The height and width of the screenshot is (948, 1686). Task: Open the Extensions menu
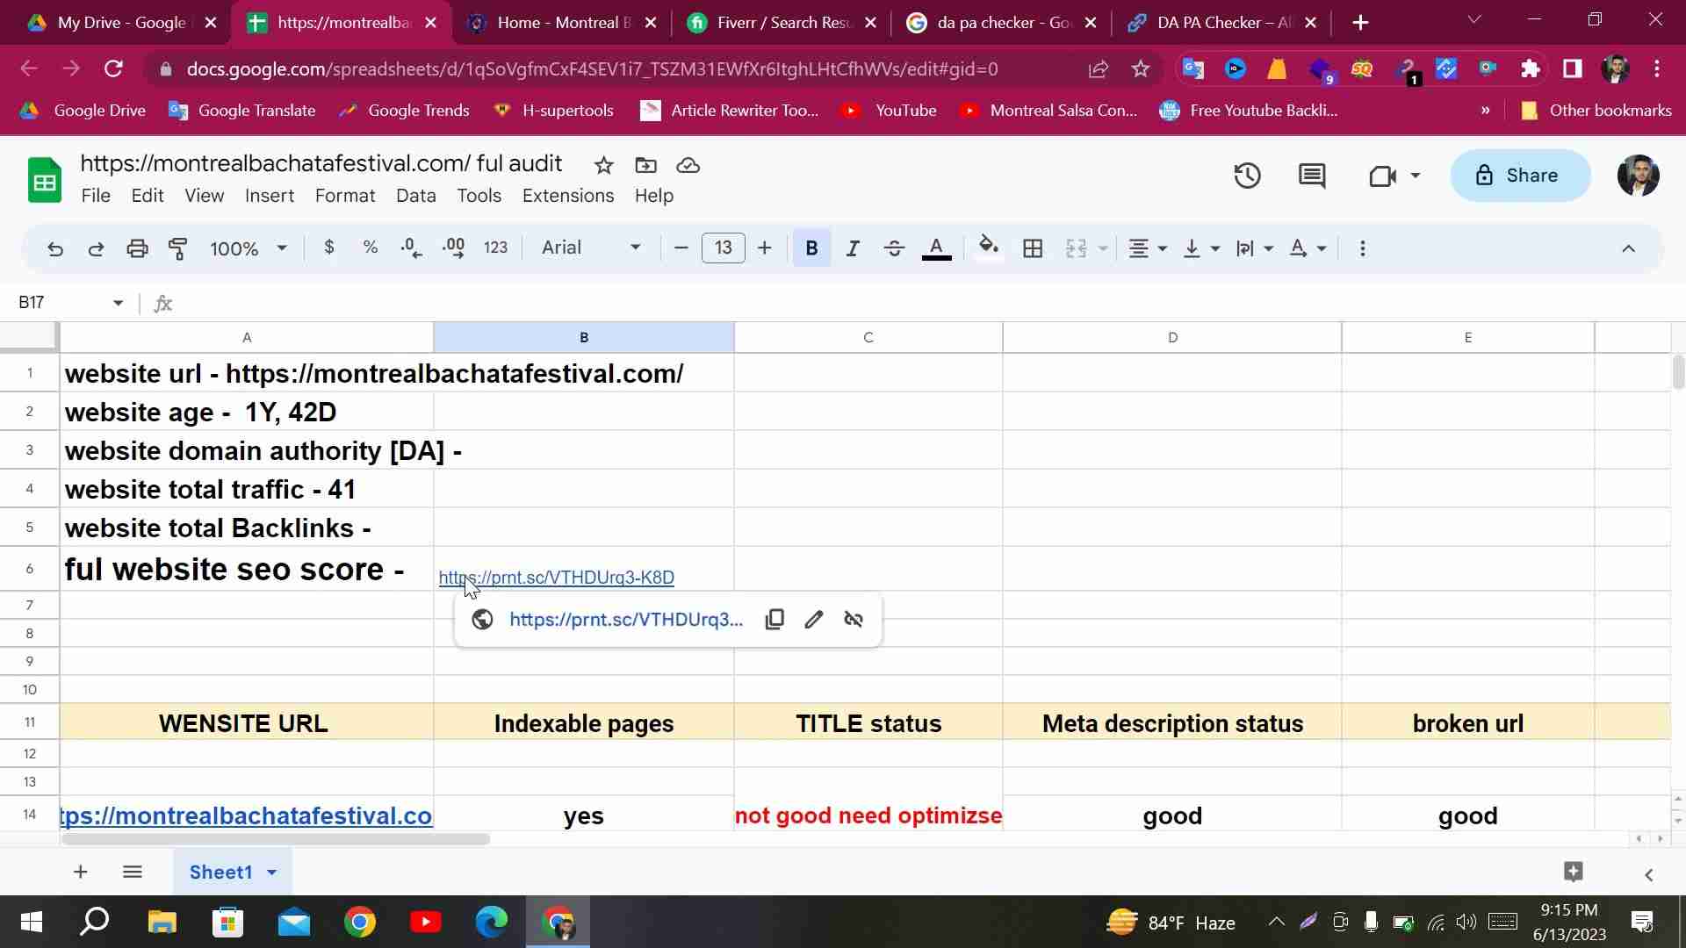(x=568, y=196)
